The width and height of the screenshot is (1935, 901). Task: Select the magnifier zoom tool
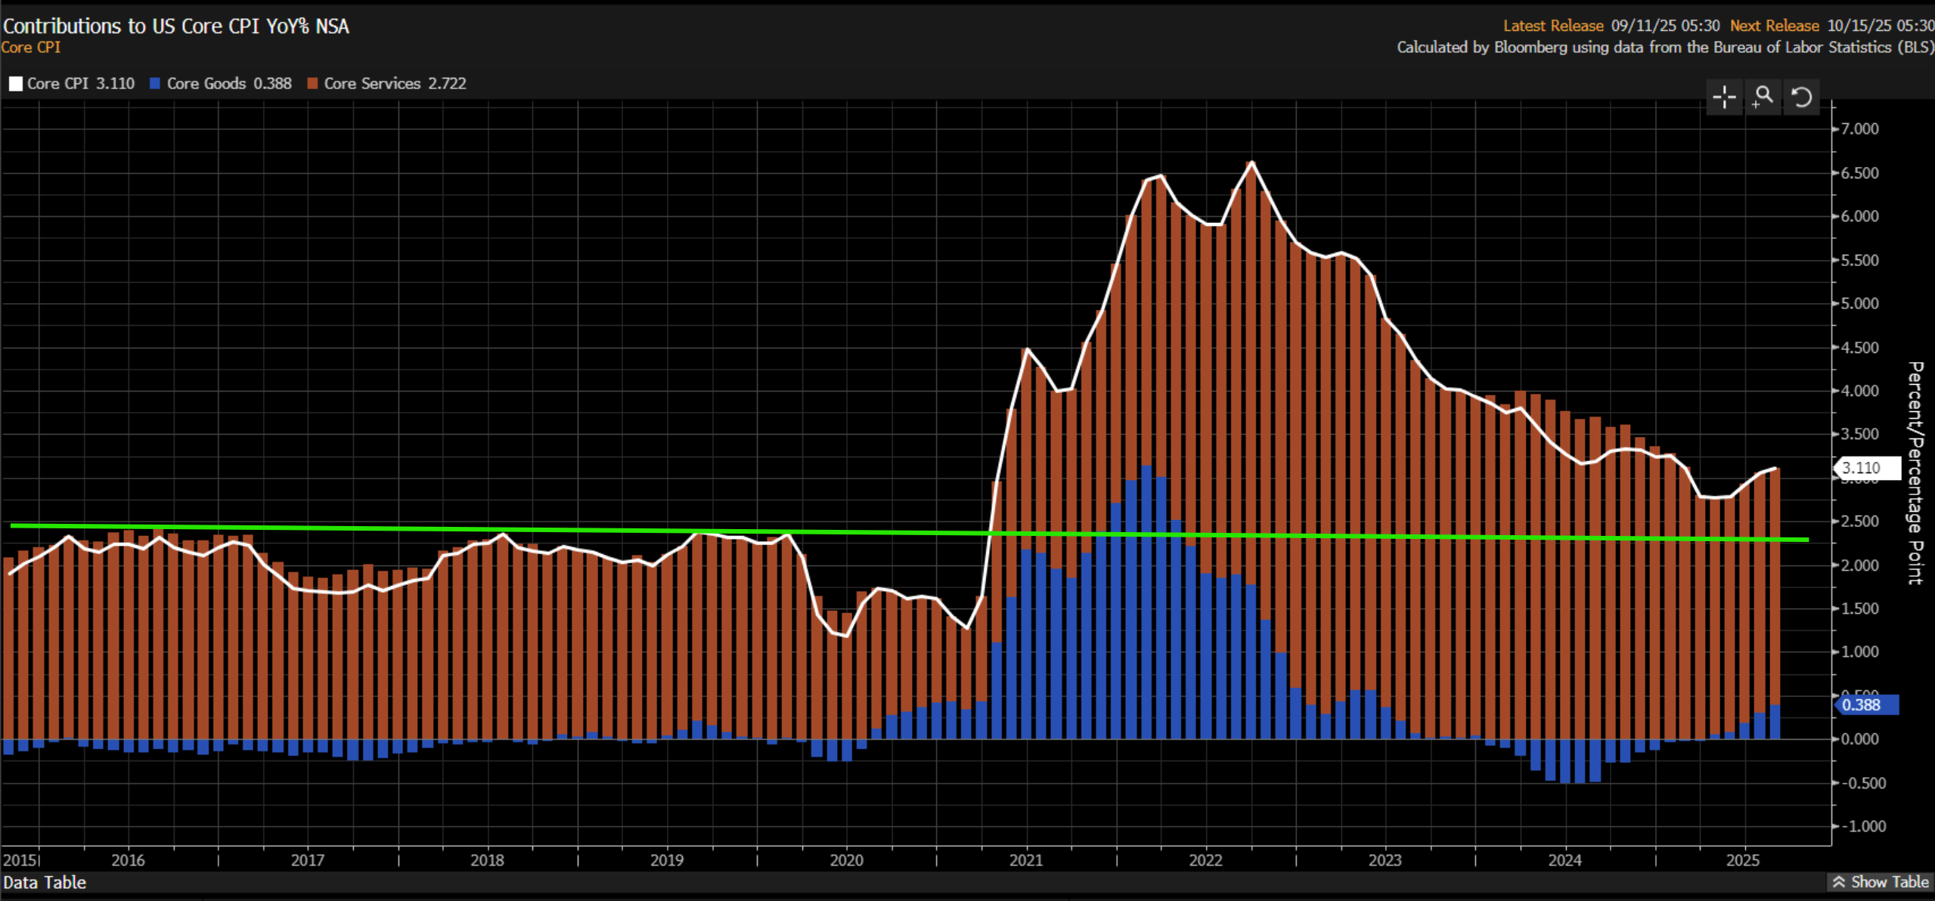tap(1763, 97)
